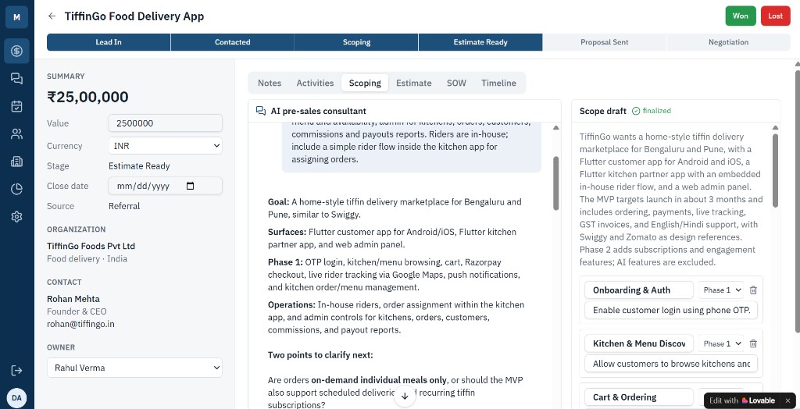Click the scope draft summary scrollbar thumb
Image resolution: width=800 pixels, height=409 pixels.
coord(776,170)
